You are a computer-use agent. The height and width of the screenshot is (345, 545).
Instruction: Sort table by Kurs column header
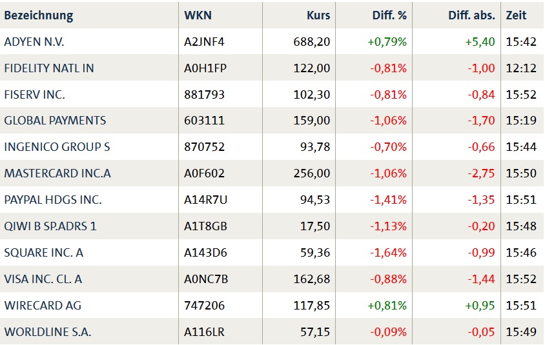pyautogui.click(x=318, y=15)
